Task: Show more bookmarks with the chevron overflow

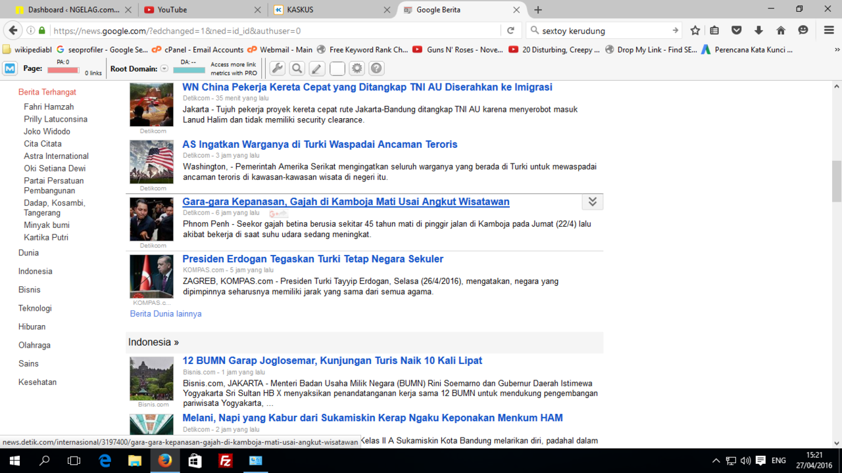Action: click(x=837, y=49)
